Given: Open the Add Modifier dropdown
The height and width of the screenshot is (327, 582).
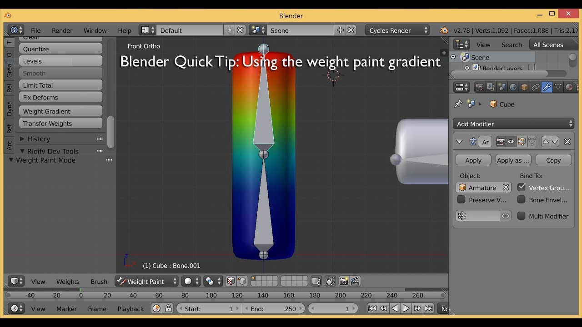Looking at the screenshot, I should coord(514,124).
